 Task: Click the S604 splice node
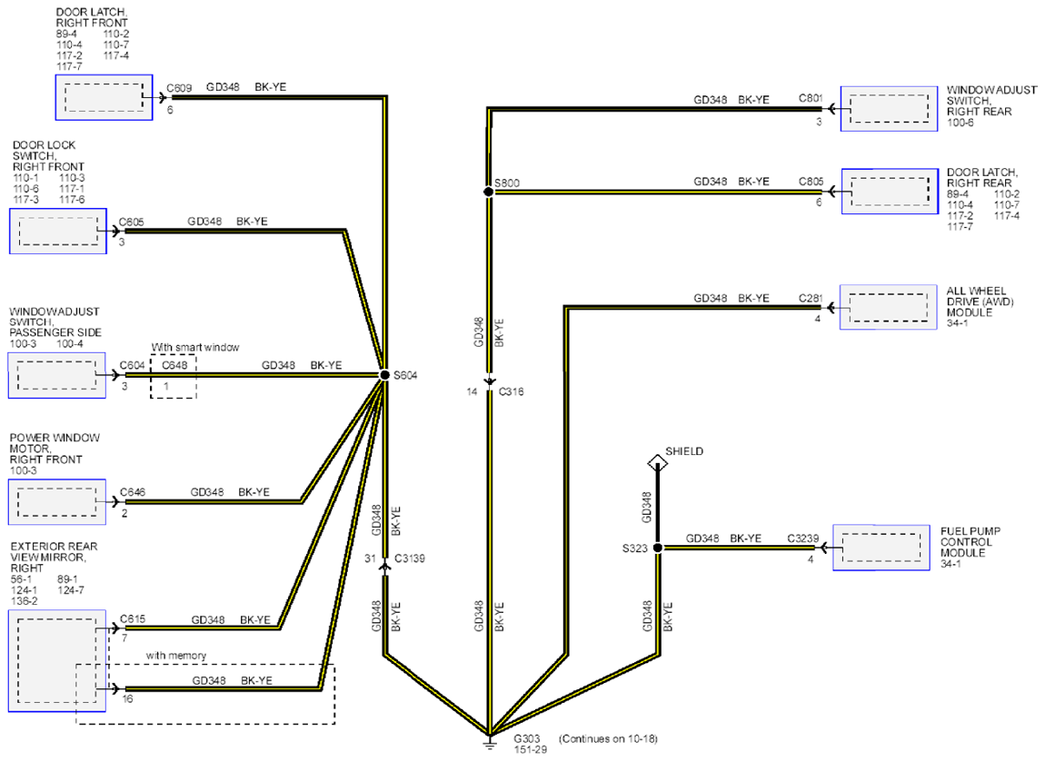pos(384,376)
